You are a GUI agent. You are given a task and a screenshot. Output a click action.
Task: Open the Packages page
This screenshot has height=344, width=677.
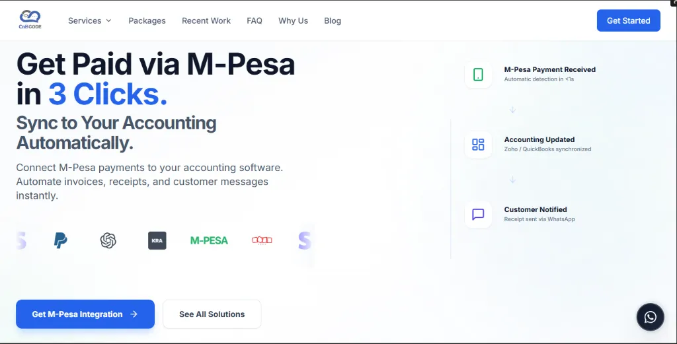tap(147, 20)
